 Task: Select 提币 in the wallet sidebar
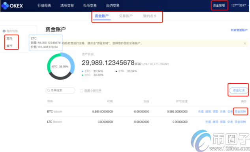[x=9, y=46]
